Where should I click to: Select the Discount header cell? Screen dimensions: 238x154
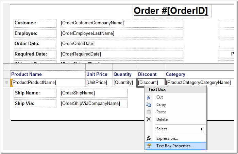point(151,74)
